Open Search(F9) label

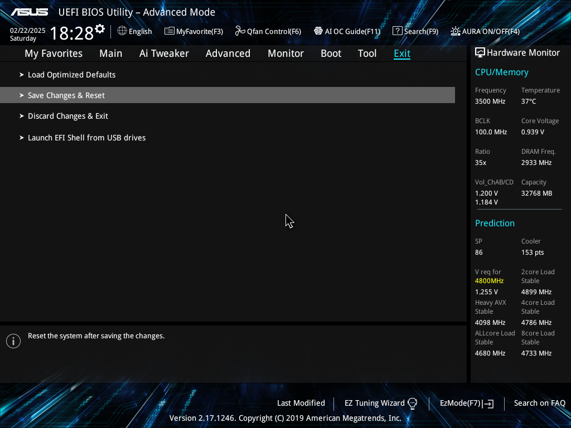point(421,32)
